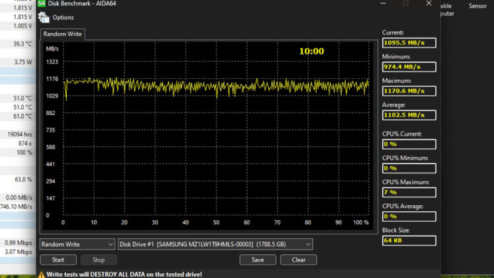This screenshot has height=278, width=494.
Task: Minimize the Disk Benchmark window
Action: [383, 3]
